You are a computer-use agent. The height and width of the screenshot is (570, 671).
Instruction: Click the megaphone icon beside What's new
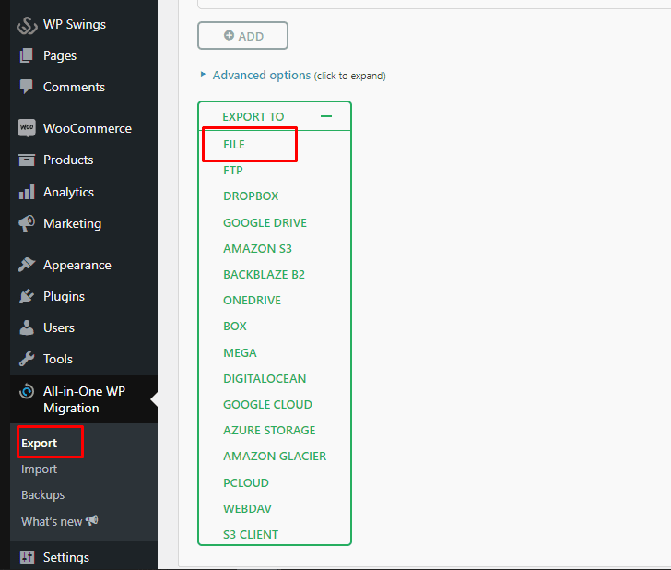tap(92, 521)
